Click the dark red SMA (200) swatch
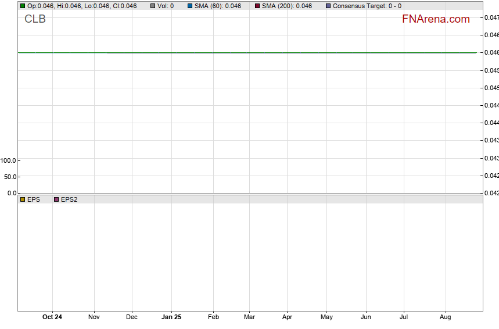This screenshot has height=329, width=499. (x=257, y=6)
